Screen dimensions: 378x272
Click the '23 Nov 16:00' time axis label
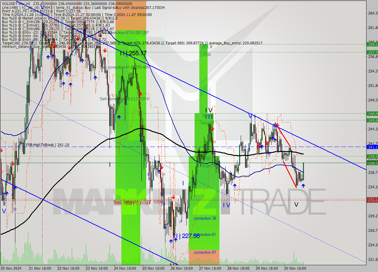coord(96,268)
